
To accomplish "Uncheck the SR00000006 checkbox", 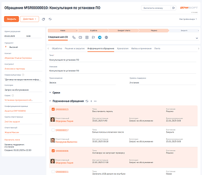I will point(53,151).
